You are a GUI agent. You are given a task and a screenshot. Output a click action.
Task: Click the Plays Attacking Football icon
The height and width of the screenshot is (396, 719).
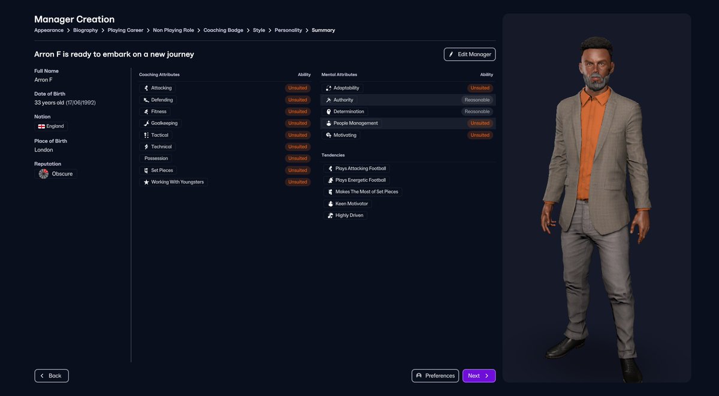[330, 168]
